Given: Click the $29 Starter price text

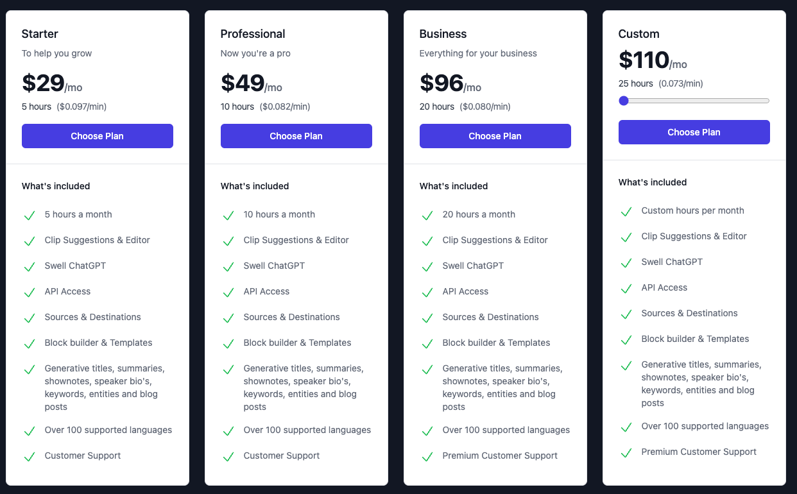Looking at the screenshot, I should coord(43,83).
